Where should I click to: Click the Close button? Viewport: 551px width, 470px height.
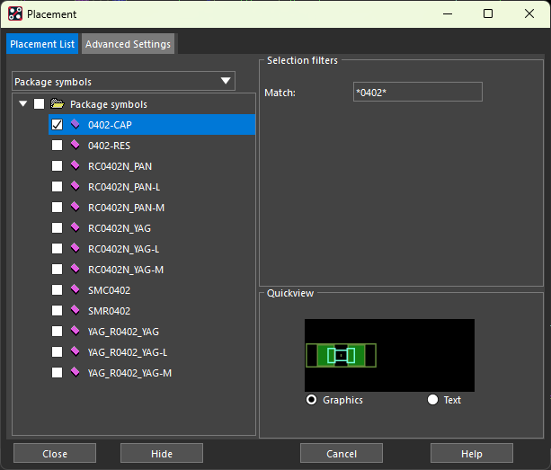tap(55, 454)
